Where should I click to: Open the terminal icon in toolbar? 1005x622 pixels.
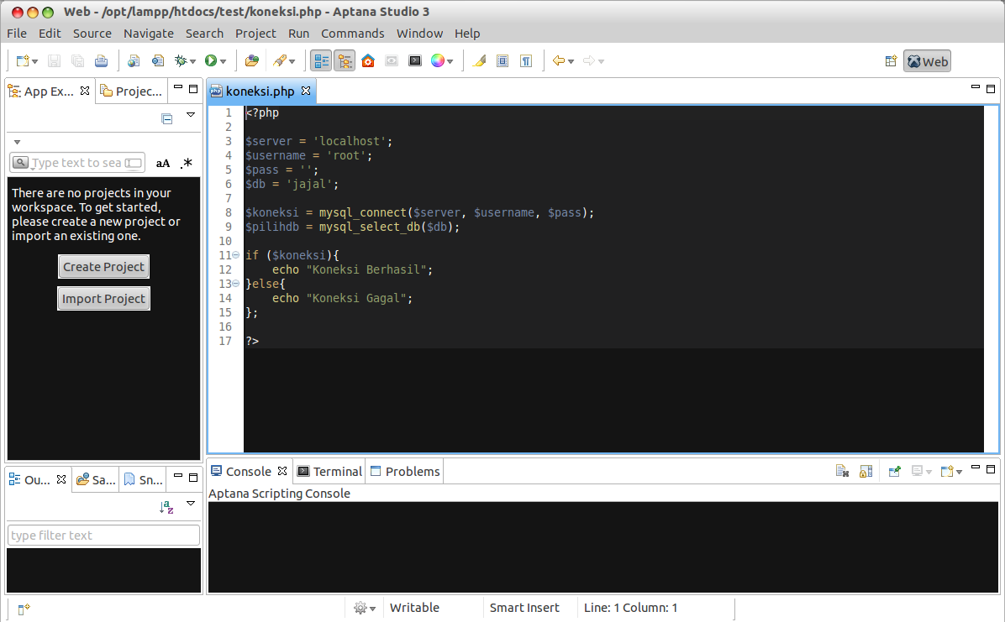coord(415,60)
